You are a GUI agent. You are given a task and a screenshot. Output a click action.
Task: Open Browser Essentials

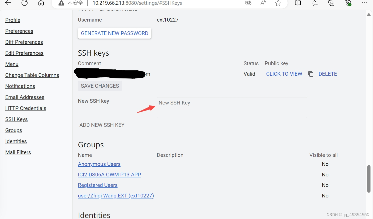click(x=348, y=3)
